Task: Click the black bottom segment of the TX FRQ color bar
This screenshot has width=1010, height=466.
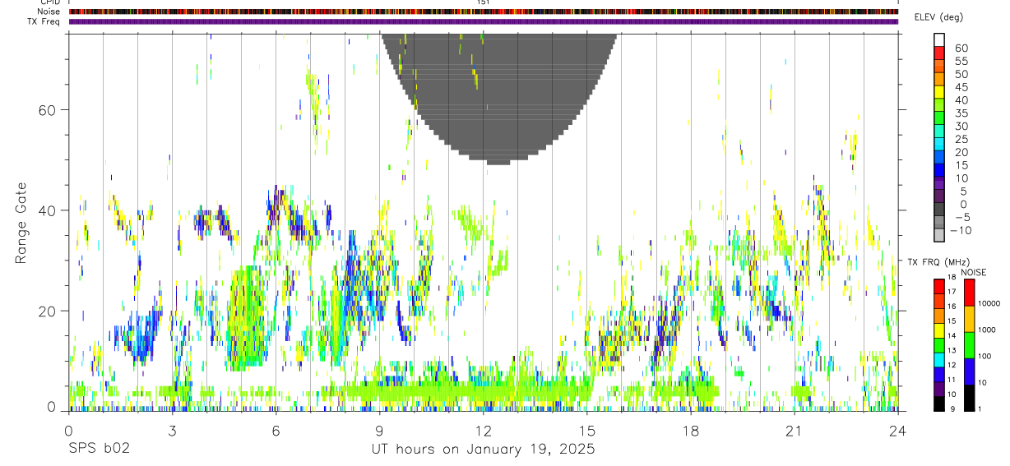Action: [x=939, y=403]
